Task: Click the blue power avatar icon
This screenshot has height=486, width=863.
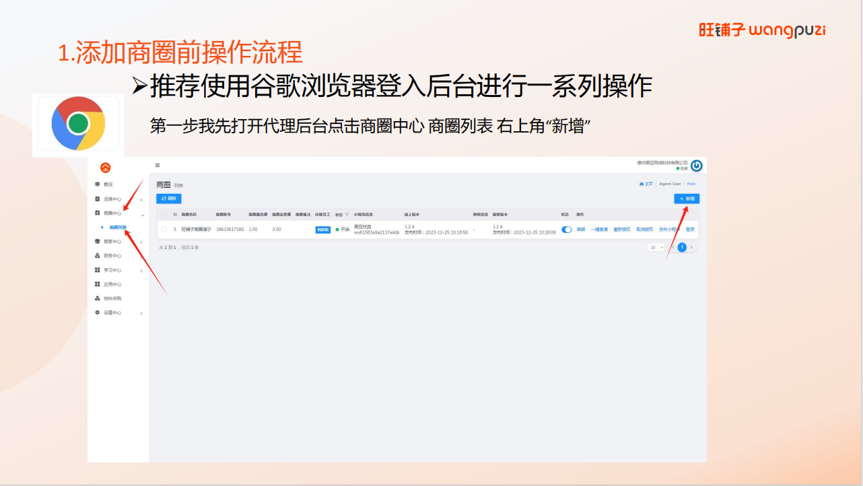Action: pyautogui.click(x=697, y=166)
